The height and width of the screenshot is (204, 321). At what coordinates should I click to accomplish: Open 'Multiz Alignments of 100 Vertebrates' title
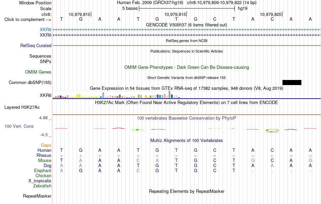[187, 140]
